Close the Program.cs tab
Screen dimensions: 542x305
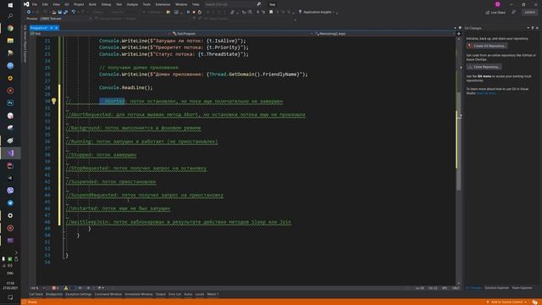[x=57, y=28]
